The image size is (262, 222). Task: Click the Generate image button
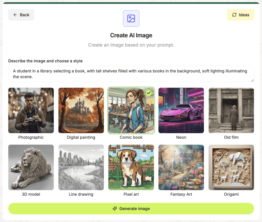tap(131, 209)
